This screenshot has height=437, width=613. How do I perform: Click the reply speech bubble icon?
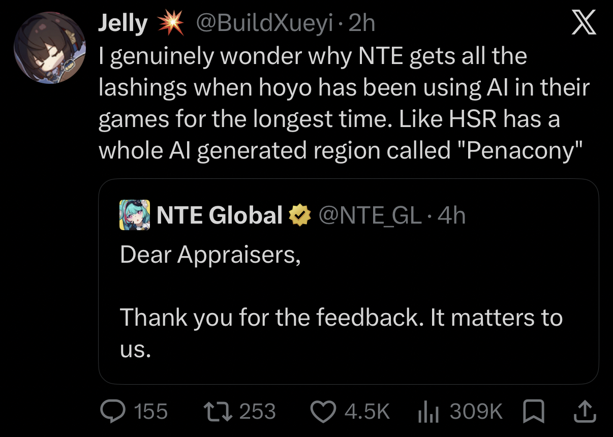tap(112, 411)
